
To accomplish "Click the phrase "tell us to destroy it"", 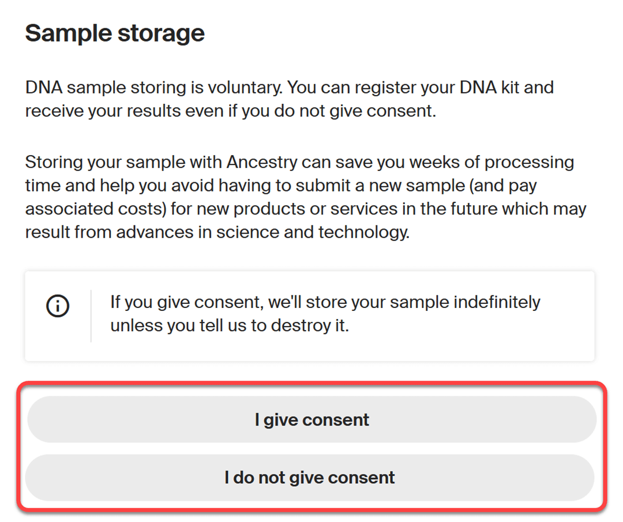I will tap(274, 326).
